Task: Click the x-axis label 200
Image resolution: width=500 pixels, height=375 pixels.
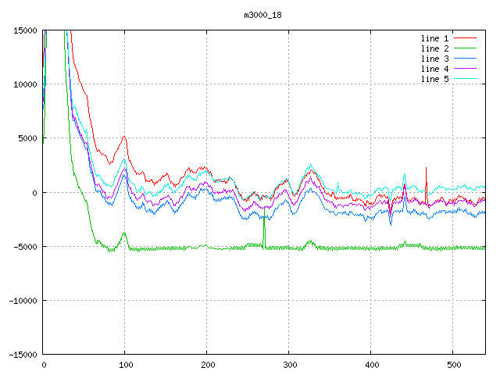Action: [208, 365]
